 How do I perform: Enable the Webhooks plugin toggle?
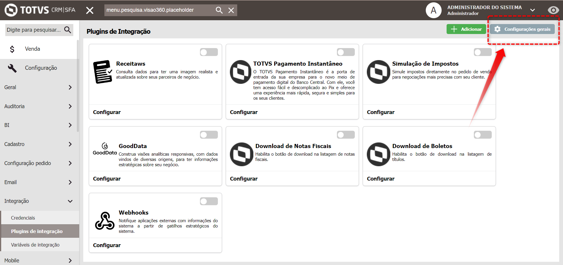tap(209, 201)
